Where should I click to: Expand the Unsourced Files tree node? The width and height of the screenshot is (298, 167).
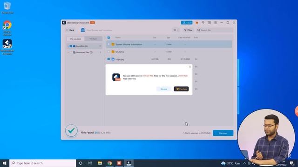68,52
